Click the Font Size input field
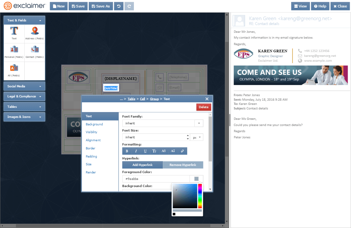 (x=154, y=137)
